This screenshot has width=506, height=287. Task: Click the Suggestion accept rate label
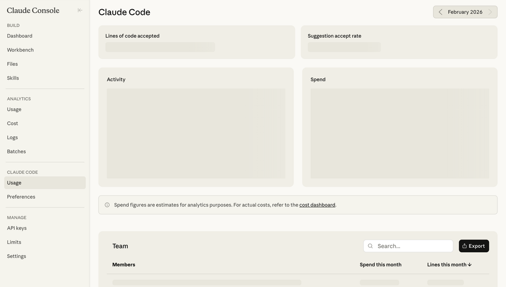point(334,36)
